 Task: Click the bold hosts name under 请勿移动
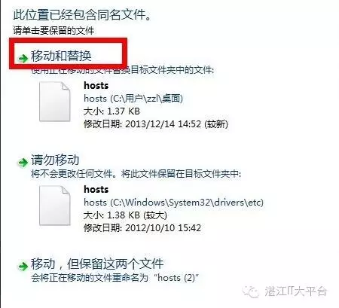click(96, 189)
